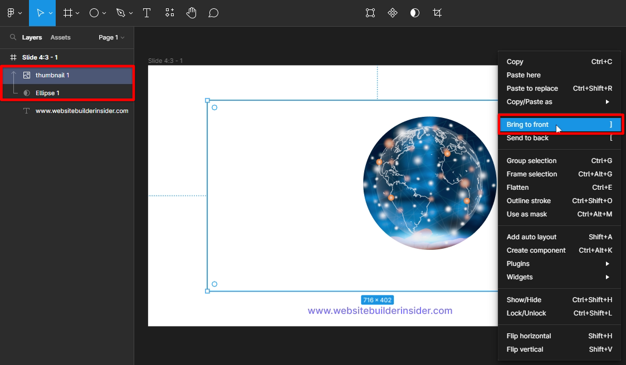
Task: Select the Text tool
Action: click(x=147, y=13)
